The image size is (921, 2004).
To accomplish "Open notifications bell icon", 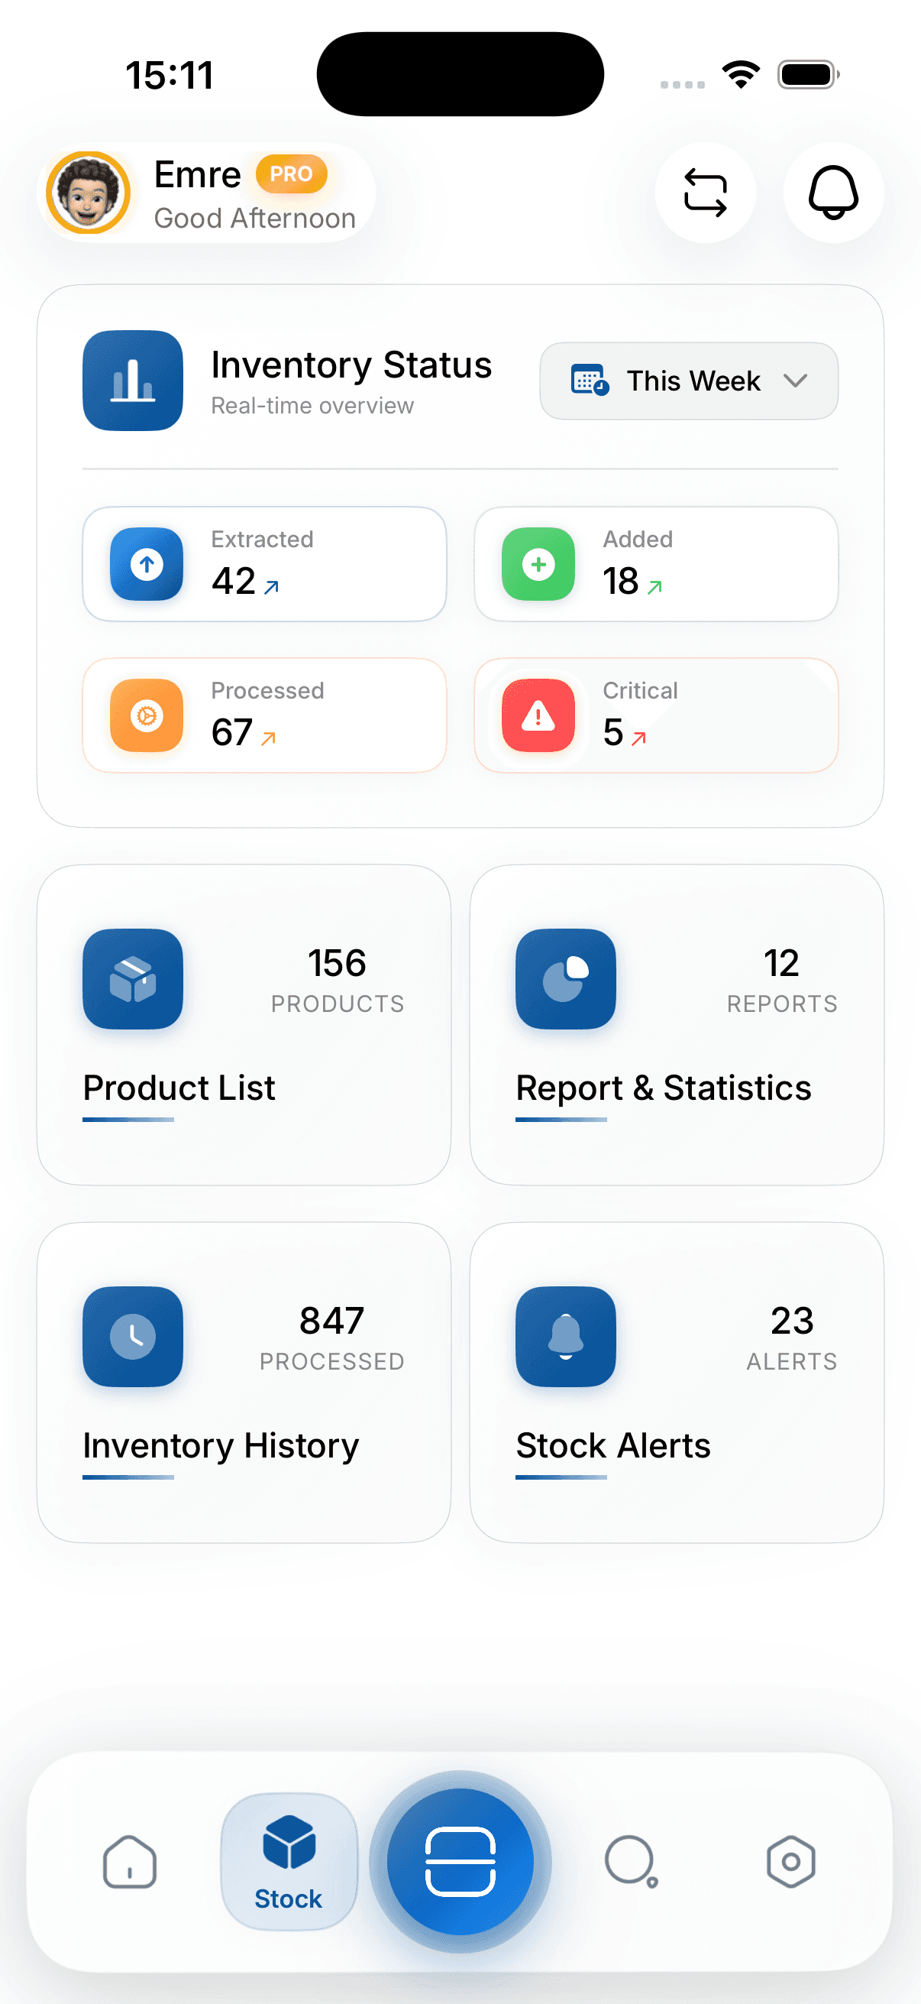I will pyautogui.click(x=833, y=193).
